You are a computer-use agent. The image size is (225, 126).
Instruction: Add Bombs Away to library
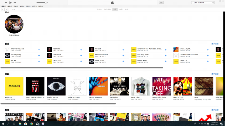click(165, 61)
